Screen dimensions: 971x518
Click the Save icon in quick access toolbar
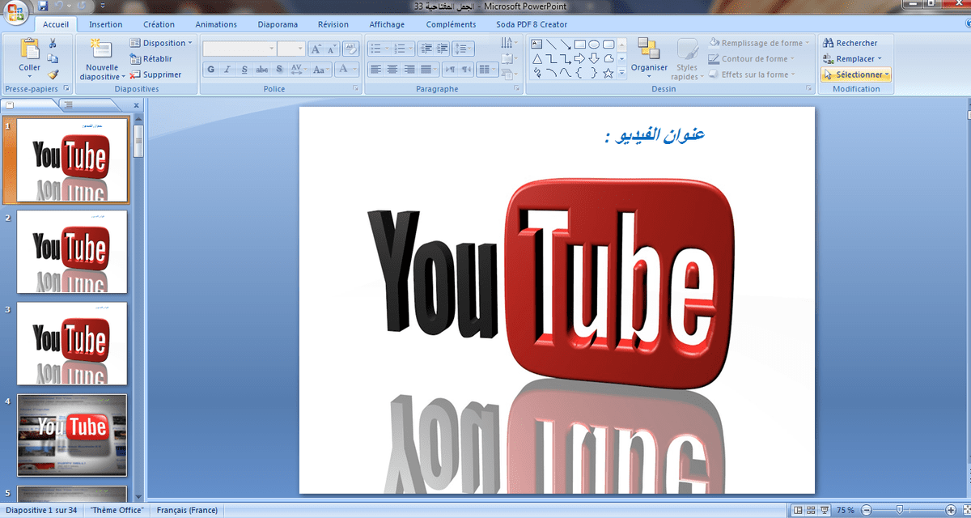pyautogui.click(x=44, y=6)
